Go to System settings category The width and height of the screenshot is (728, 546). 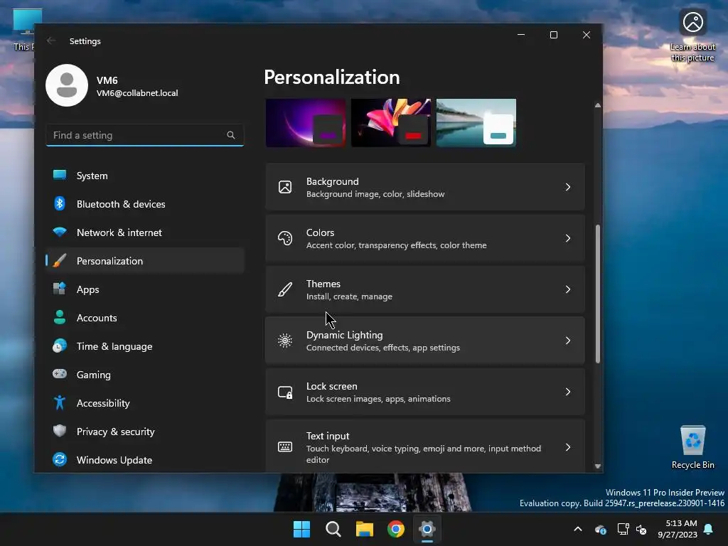[x=145, y=176]
